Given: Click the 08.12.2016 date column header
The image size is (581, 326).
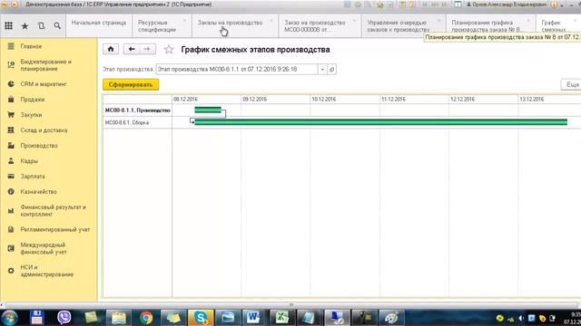Looking at the screenshot, I should click(206, 99).
